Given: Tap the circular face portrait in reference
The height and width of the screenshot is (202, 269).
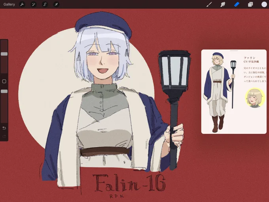Looking at the screenshot, I should click(x=255, y=98).
